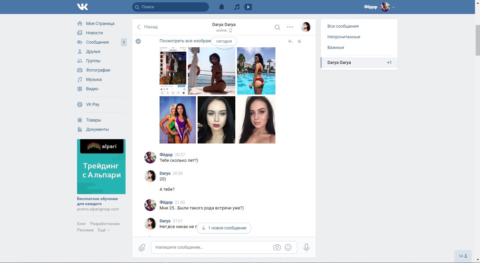The height and width of the screenshot is (263, 480).
Task: Click the person icon beside Друзья
Action: [80, 52]
